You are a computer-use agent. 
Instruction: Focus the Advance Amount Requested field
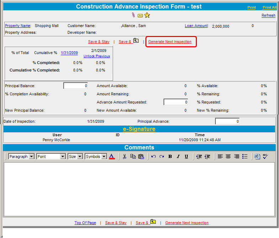[176, 102]
